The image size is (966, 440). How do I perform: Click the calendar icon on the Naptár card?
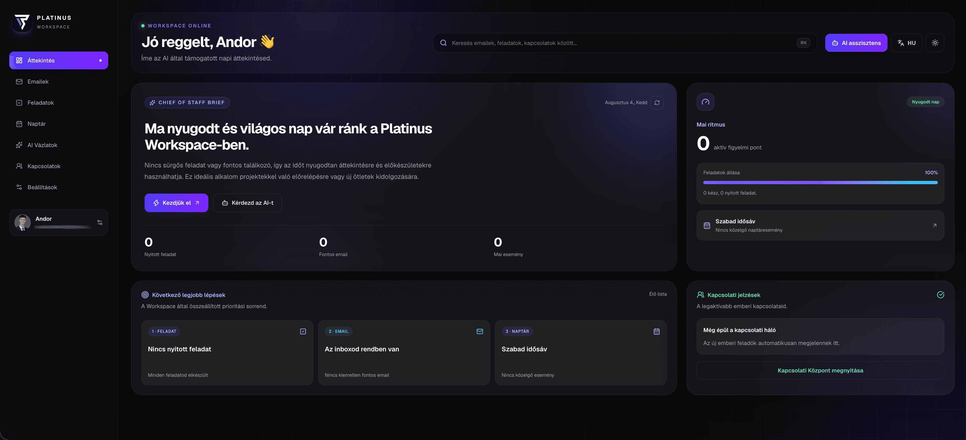tap(657, 332)
